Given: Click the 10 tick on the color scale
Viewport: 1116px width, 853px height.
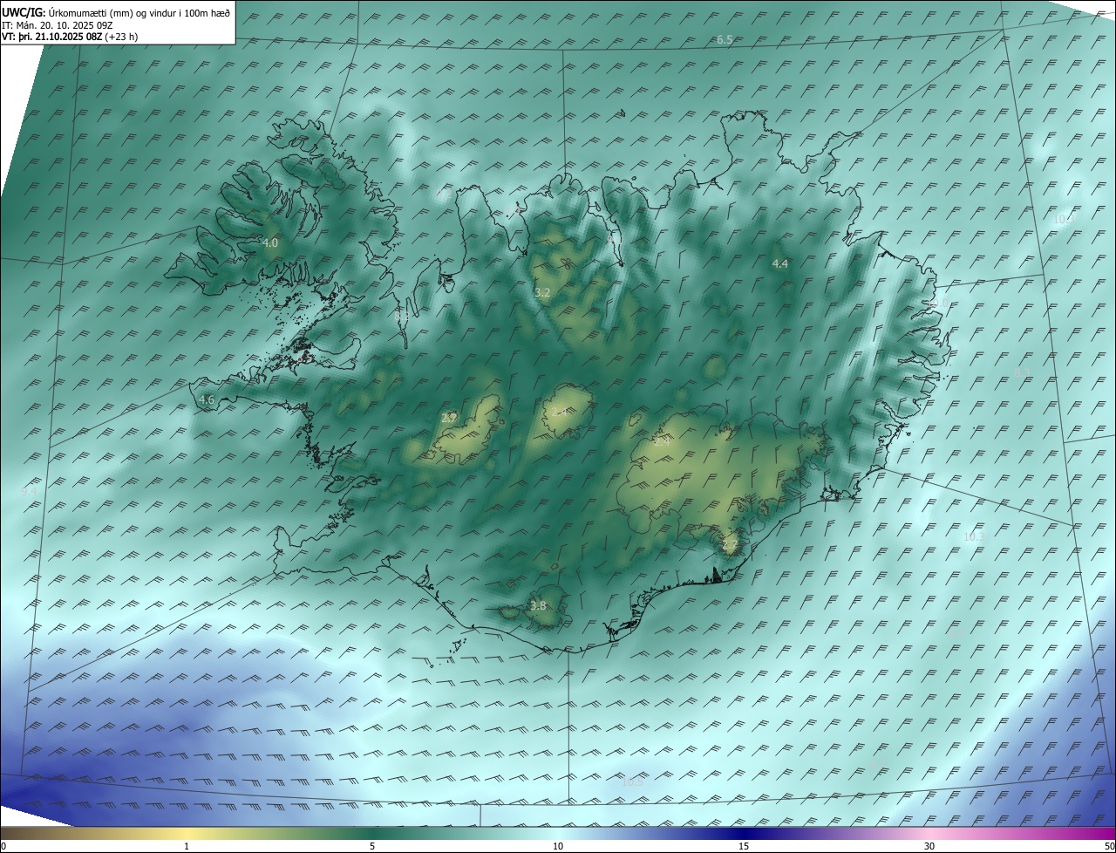Looking at the screenshot, I should pos(558,846).
